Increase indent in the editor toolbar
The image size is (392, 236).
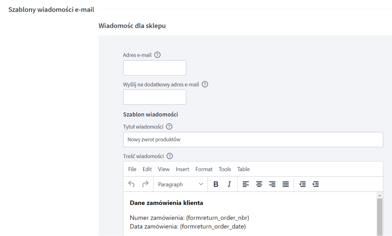click(x=316, y=184)
